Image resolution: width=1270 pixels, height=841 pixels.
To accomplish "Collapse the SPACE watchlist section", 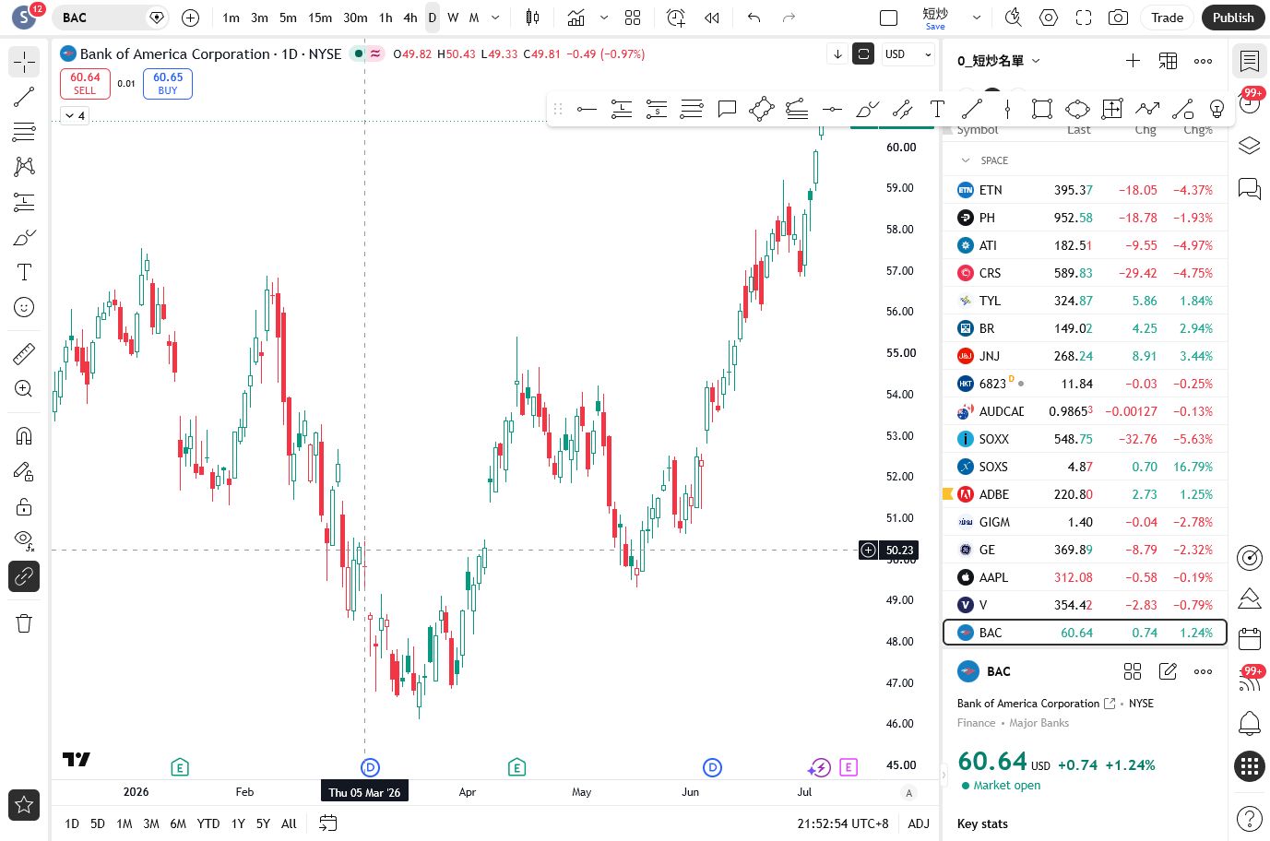I will point(966,160).
